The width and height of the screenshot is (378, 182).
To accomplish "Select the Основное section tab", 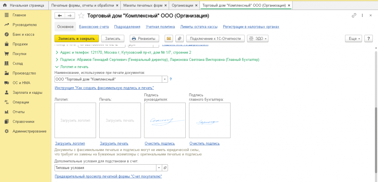I will pos(65,27).
